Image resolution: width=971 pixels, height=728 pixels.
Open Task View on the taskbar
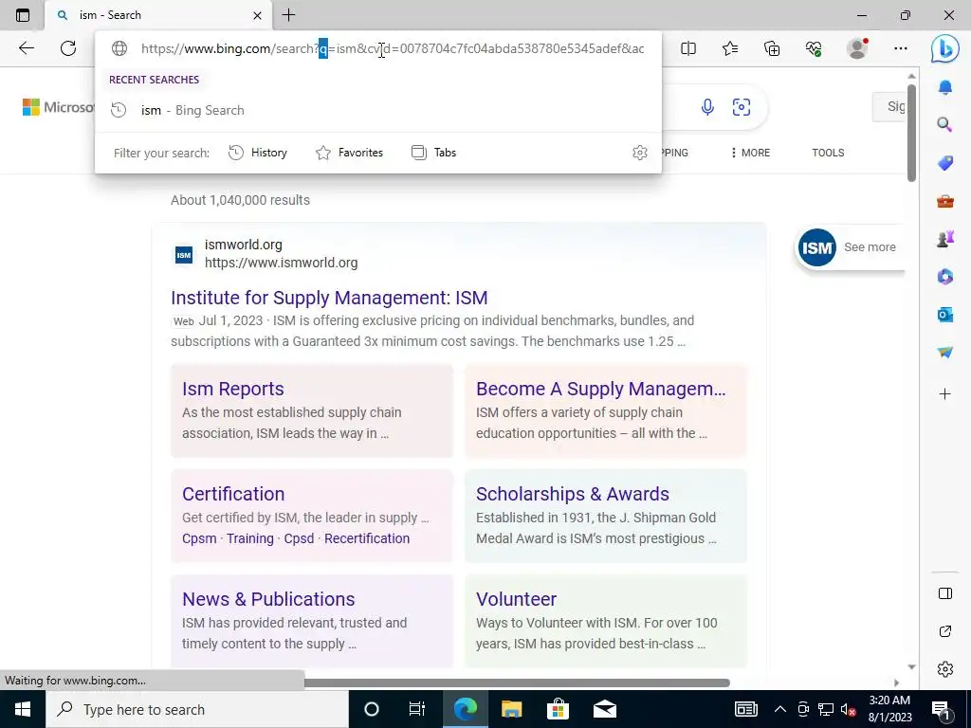coord(417,709)
